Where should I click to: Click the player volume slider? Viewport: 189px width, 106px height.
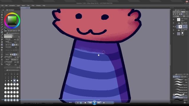pos(109,103)
